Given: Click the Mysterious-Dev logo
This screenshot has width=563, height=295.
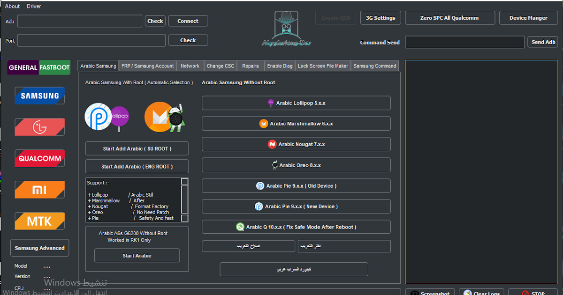Looking at the screenshot, I should [286, 29].
